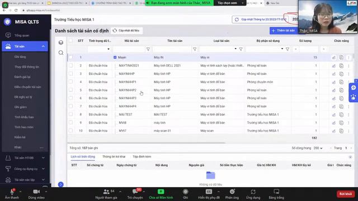Viewport: 358px width, 201px height.
Task: Collapse the detail panel chevron at right
Action: pos(350,157)
